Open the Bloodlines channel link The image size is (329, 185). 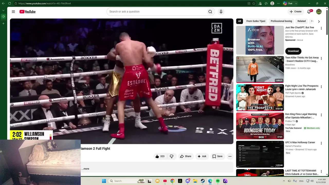tap(290, 65)
